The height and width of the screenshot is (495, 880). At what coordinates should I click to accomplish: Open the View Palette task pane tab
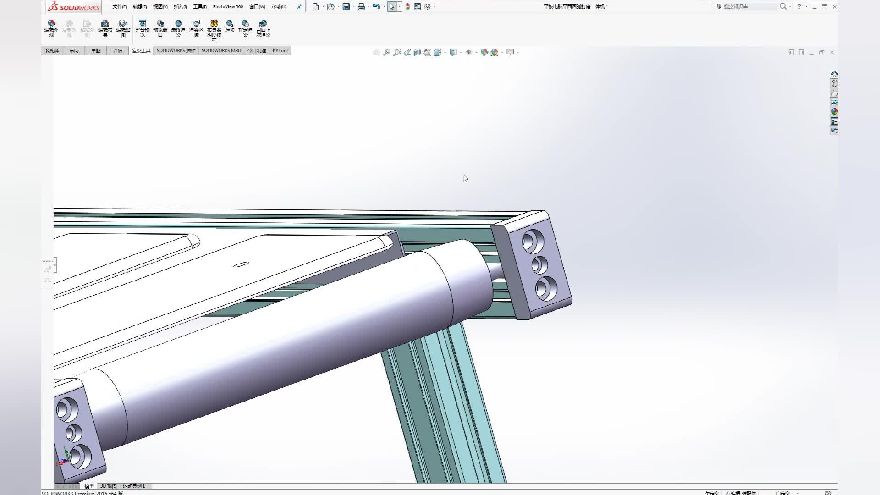point(834,102)
